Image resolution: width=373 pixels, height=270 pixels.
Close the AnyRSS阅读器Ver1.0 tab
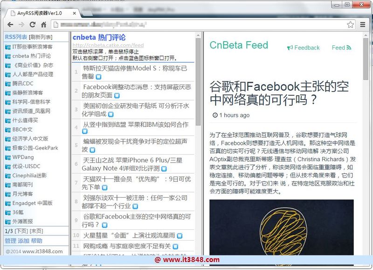[75, 14]
